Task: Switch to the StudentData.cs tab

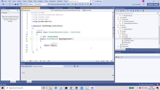Action: pos(45,8)
